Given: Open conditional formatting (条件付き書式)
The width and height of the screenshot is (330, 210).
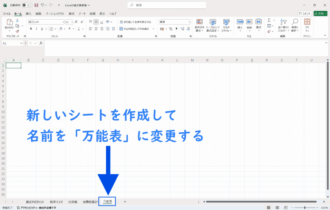Looking at the screenshot, I should click(199, 25).
